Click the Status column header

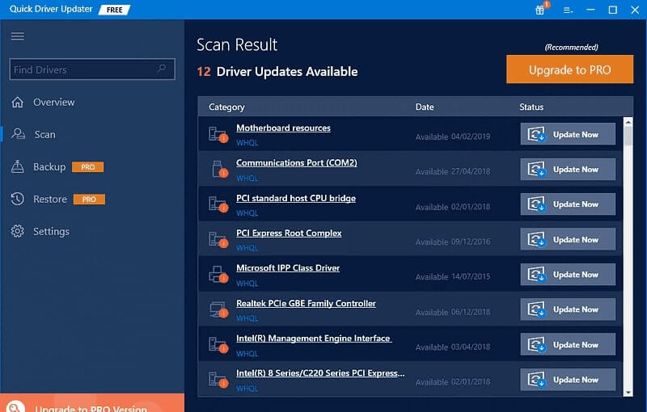tap(531, 107)
